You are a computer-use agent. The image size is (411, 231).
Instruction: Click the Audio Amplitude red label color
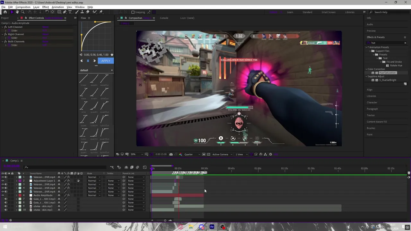[20, 195]
